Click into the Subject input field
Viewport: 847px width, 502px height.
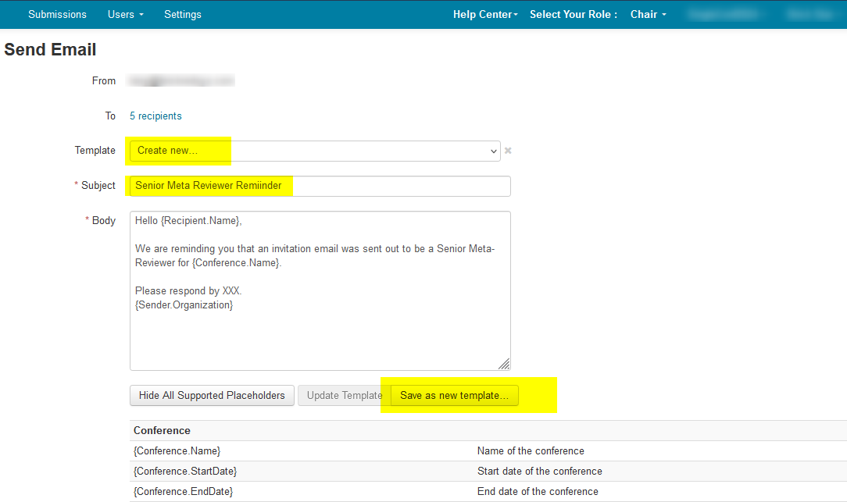320,186
